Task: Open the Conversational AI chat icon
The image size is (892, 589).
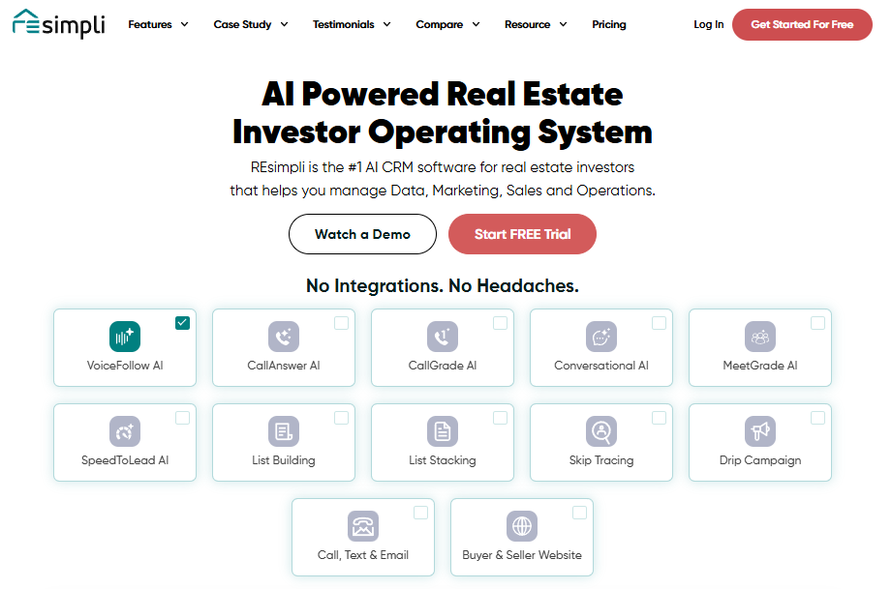Action: 600,336
